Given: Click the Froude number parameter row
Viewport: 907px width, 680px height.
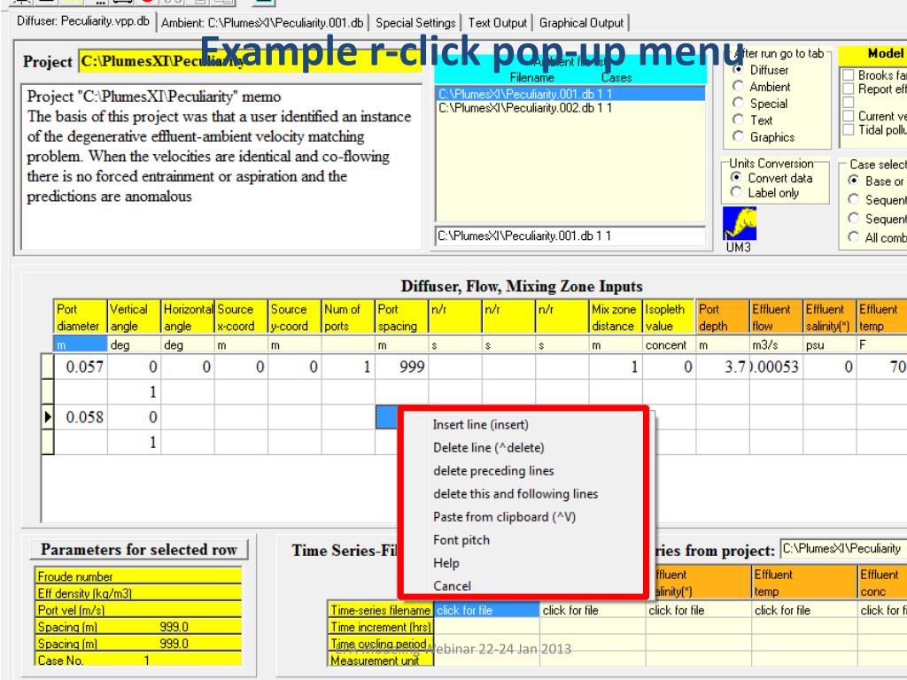Looking at the screenshot, I should point(138,576).
